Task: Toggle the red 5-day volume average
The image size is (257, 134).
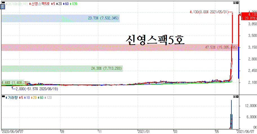Action: point(21,98)
